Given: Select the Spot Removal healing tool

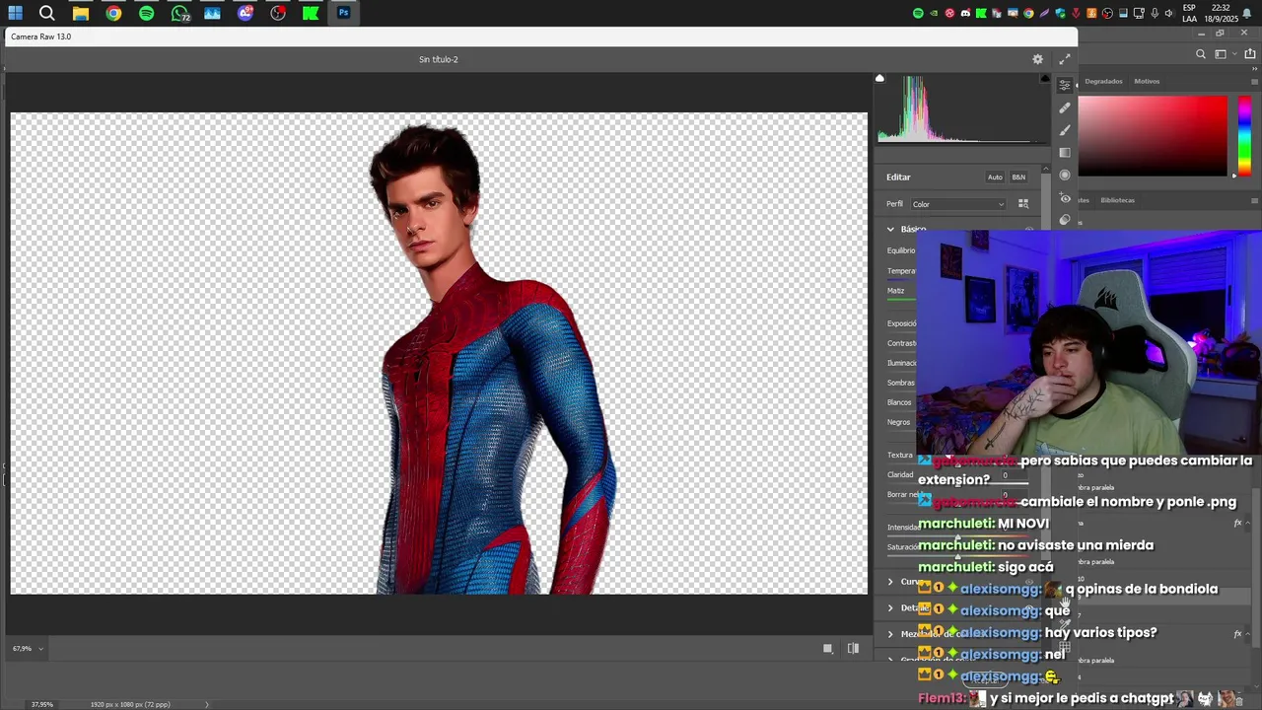Looking at the screenshot, I should pyautogui.click(x=1065, y=107).
